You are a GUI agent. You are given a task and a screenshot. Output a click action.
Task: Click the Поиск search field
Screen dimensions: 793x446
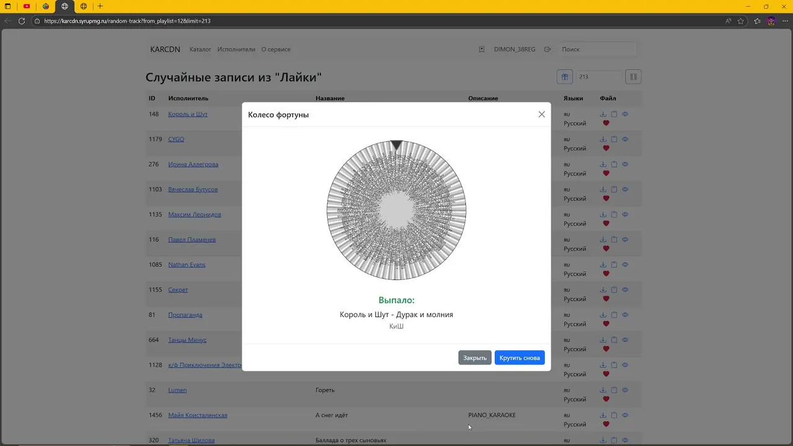click(598, 50)
